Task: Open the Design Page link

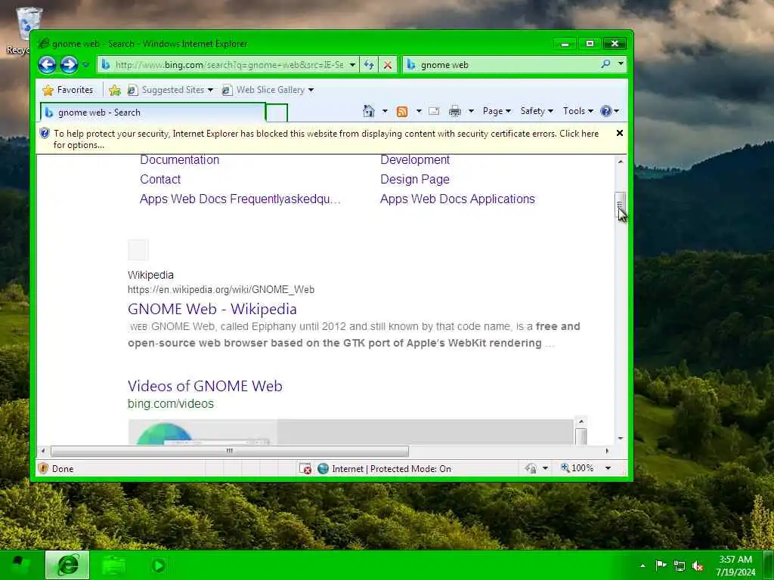Action: pos(415,179)
